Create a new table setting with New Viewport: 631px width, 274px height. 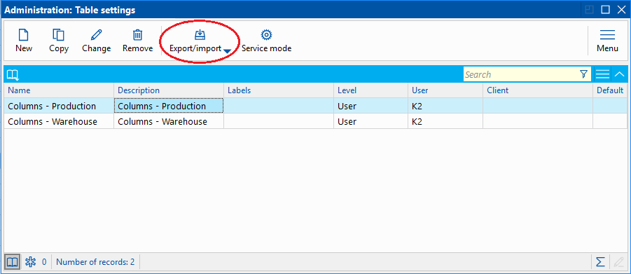coord(24,41)
